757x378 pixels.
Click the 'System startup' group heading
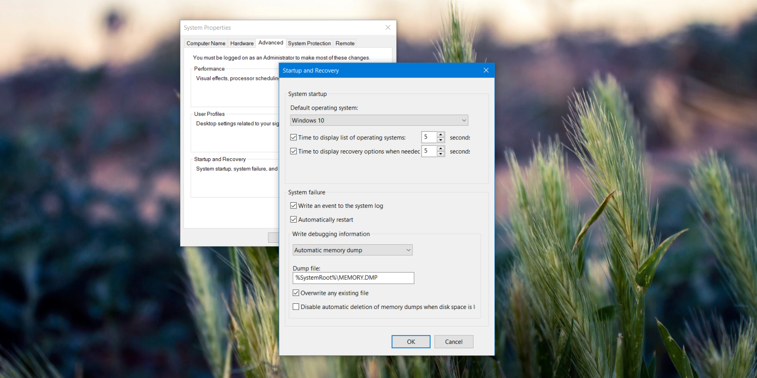pyautogui.click(x=308, y=94)
